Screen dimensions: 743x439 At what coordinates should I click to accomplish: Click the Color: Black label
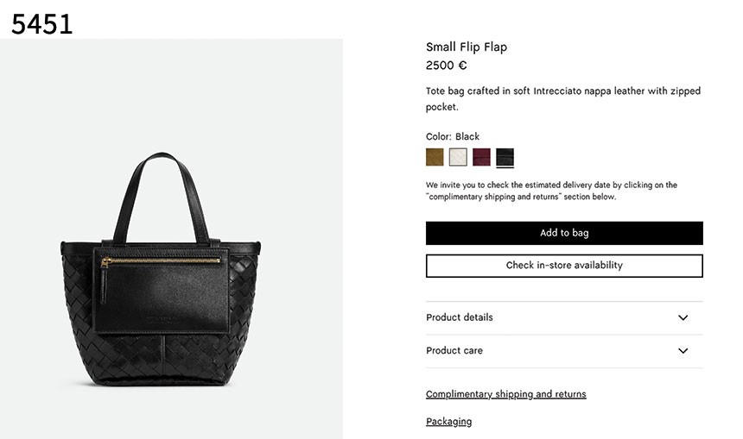(453, 136)
